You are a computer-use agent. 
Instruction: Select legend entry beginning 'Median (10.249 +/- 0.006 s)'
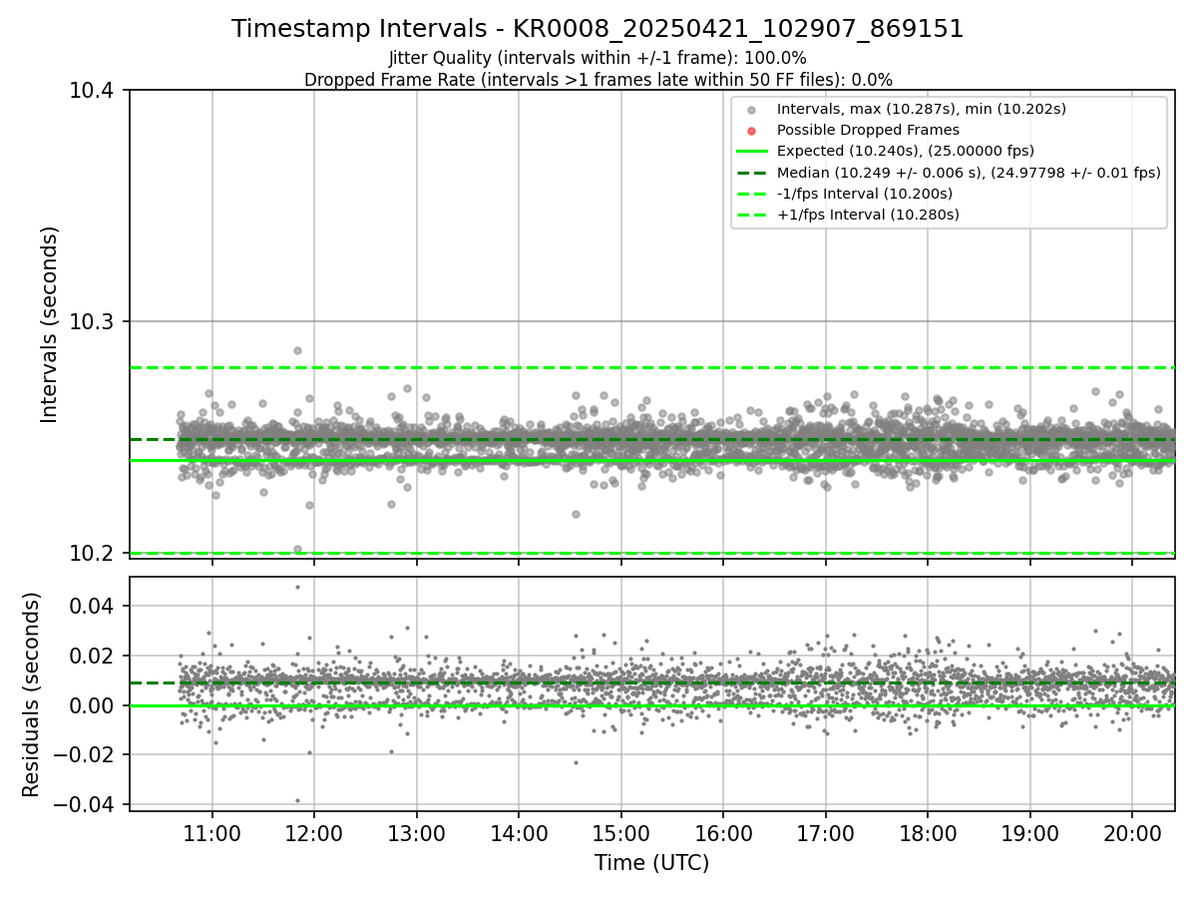coord(969,173)
